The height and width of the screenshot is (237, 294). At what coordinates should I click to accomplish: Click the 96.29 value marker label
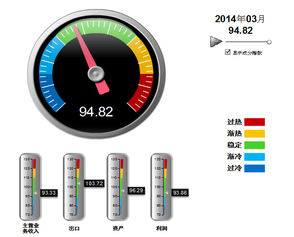[x=136, y=190]
